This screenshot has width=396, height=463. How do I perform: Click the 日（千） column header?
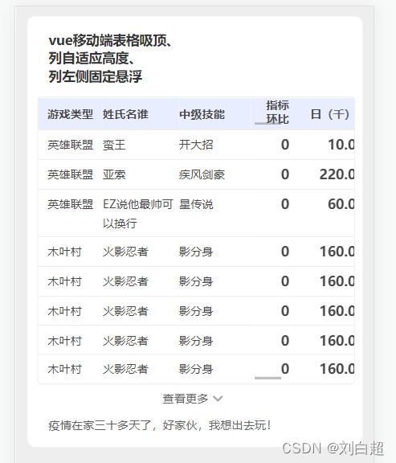[x=329, y=114]
